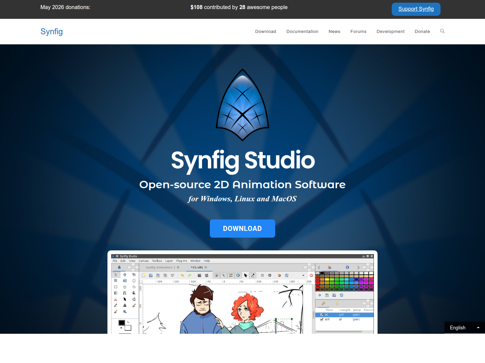
Task: Click the Redo arrow in Synfig toolbar
Action: coord(190,275)
